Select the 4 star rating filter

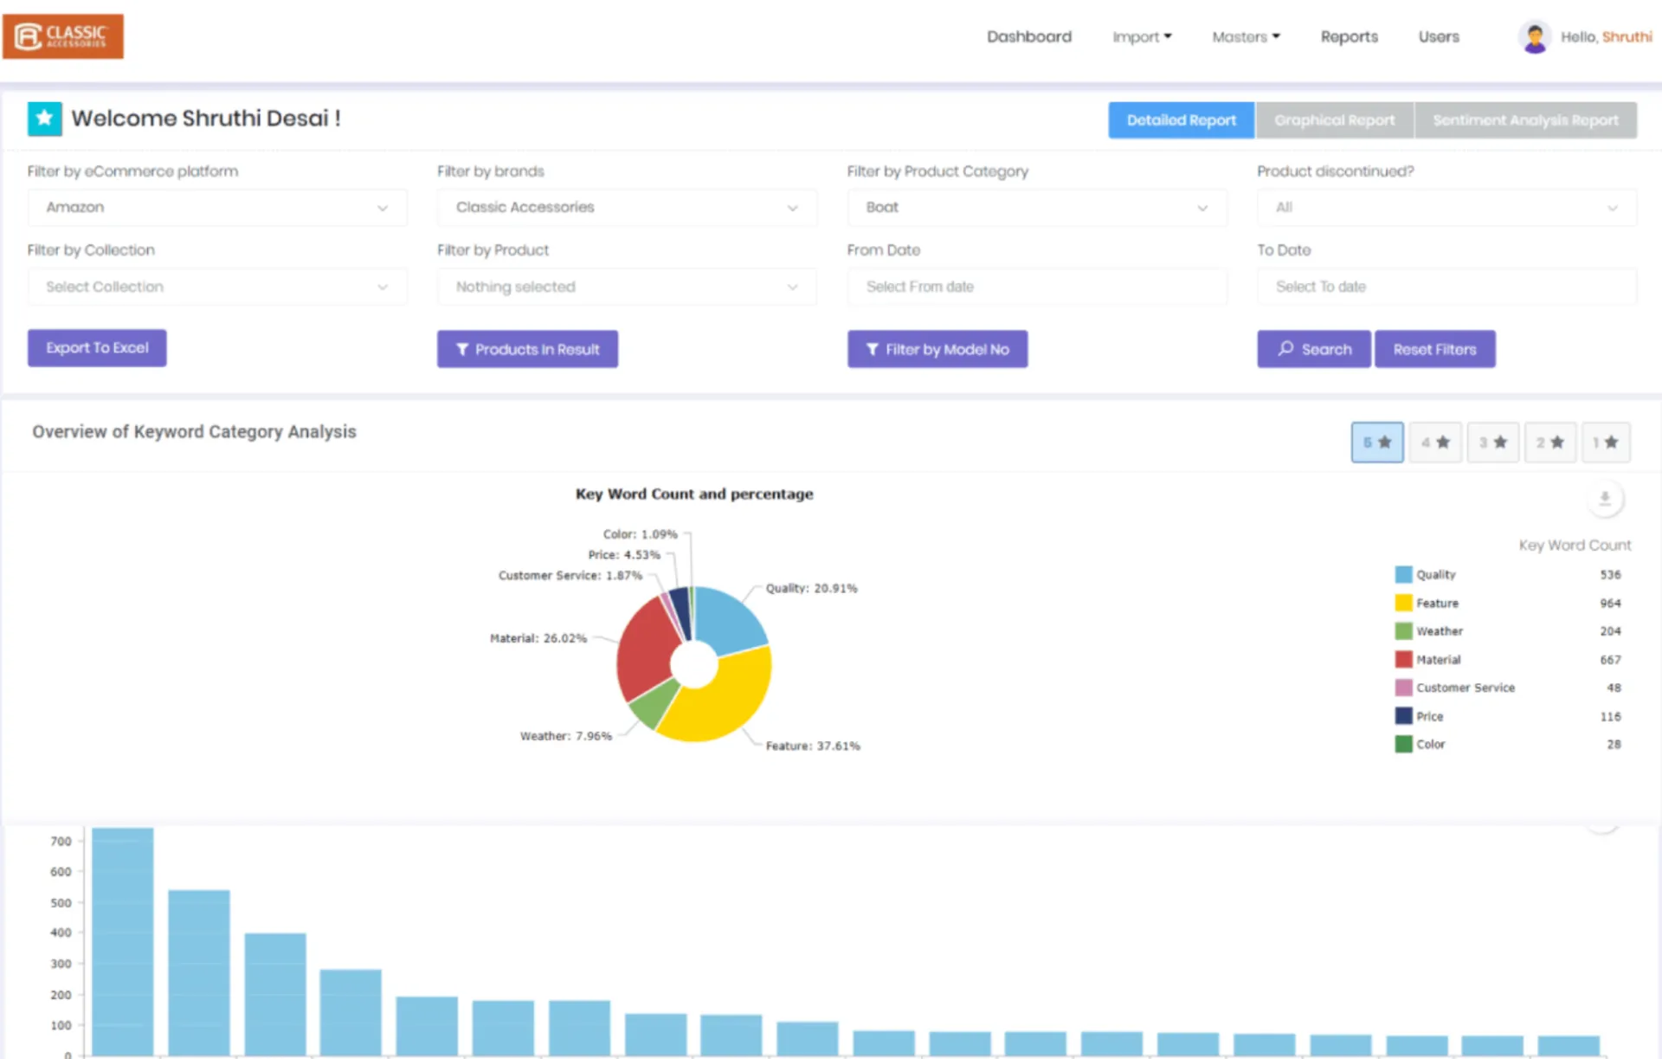pos(1434,442)
